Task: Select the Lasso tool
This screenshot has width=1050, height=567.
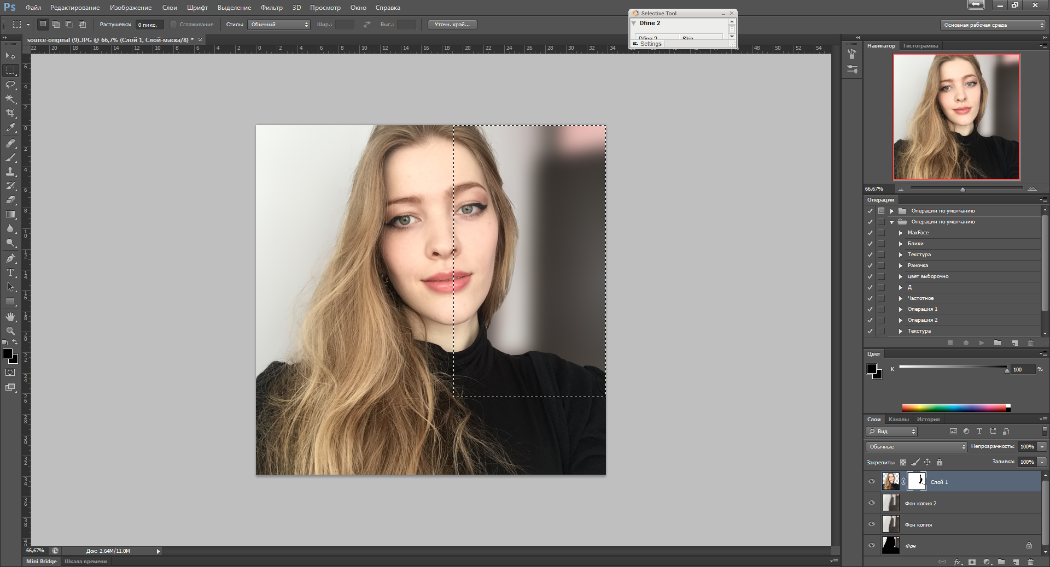Action: (10, 85)
